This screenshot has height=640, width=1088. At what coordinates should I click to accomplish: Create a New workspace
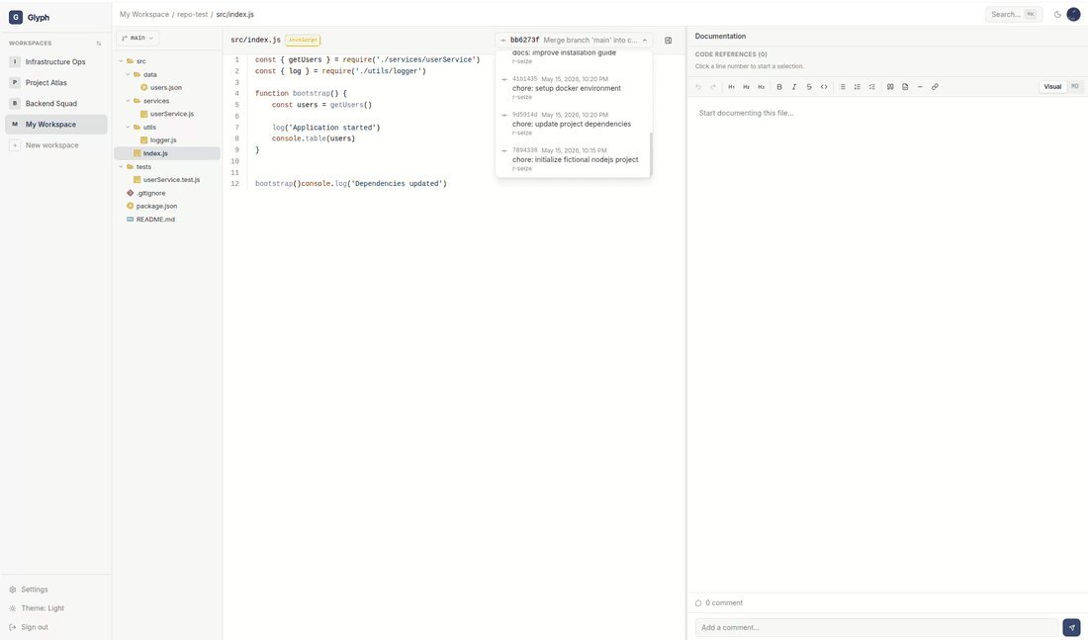coord(55,145)
